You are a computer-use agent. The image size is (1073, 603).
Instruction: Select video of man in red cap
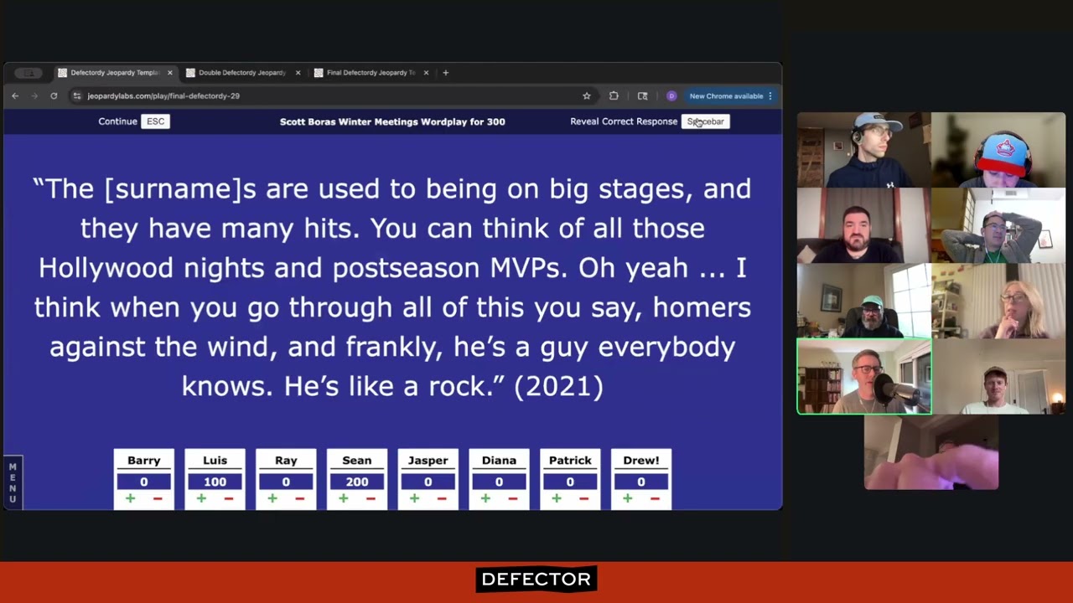[998, 151]
